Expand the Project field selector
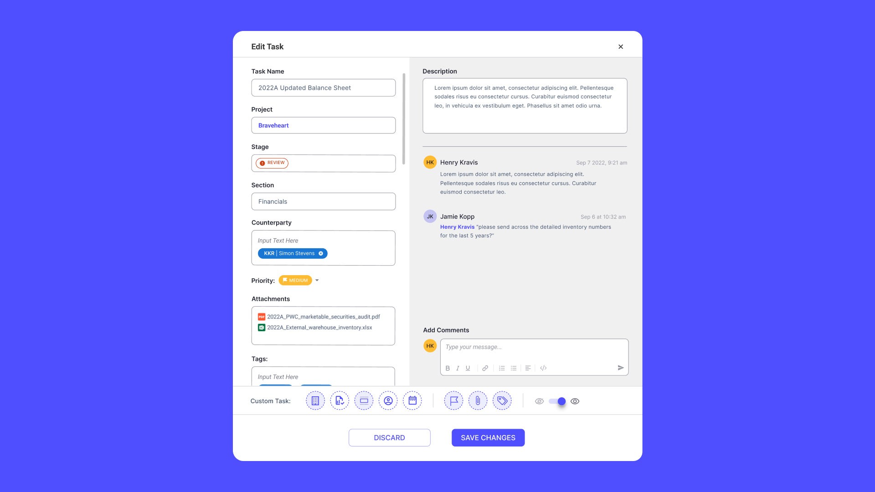Screen dimensions: 875x492 323,125
